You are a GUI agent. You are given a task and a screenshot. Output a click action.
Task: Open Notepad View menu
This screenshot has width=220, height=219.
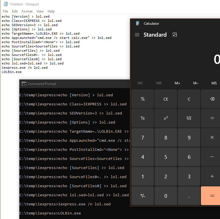[40, 11]
